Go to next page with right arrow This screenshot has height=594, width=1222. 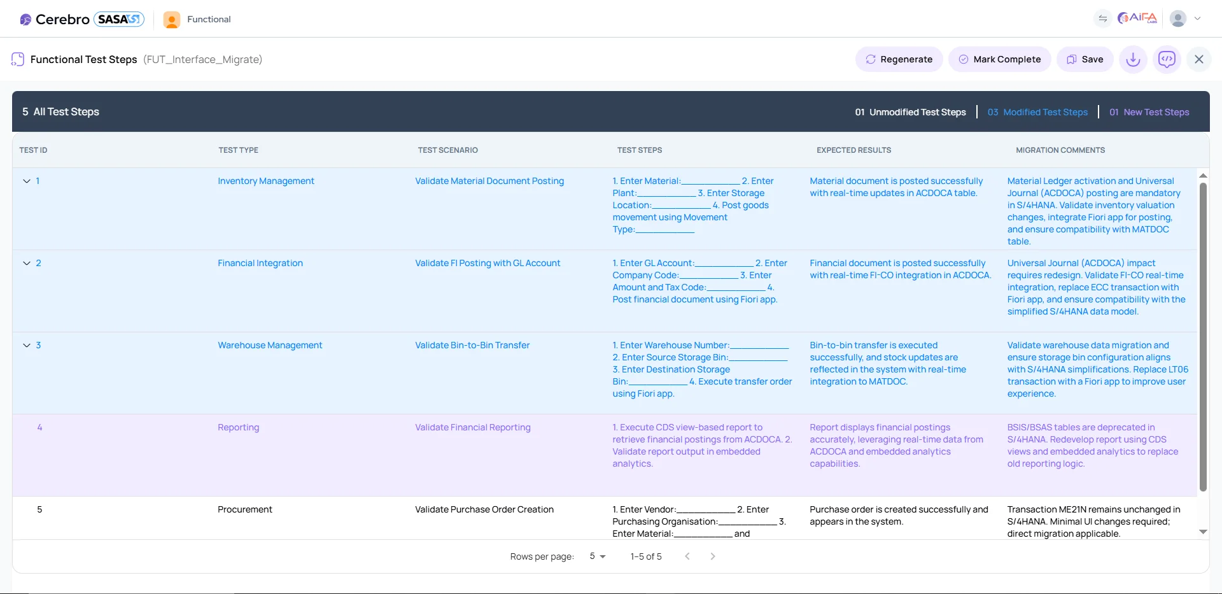pos(712,556)
